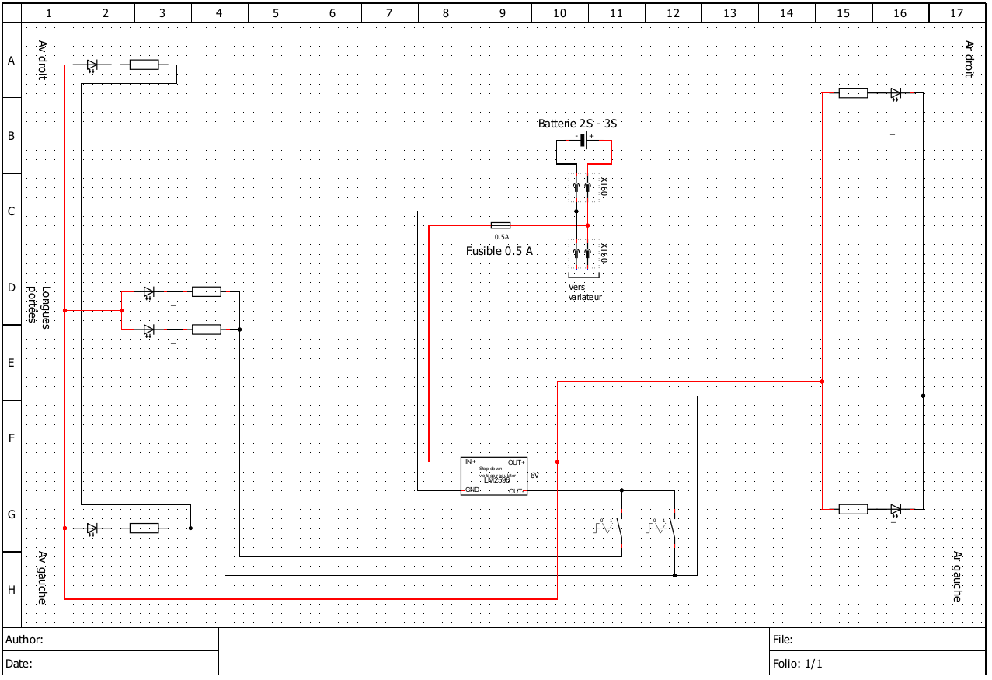992x680 pixels.
Task: Click row header C
Action: pyautogui.click(x=12, y=211)
